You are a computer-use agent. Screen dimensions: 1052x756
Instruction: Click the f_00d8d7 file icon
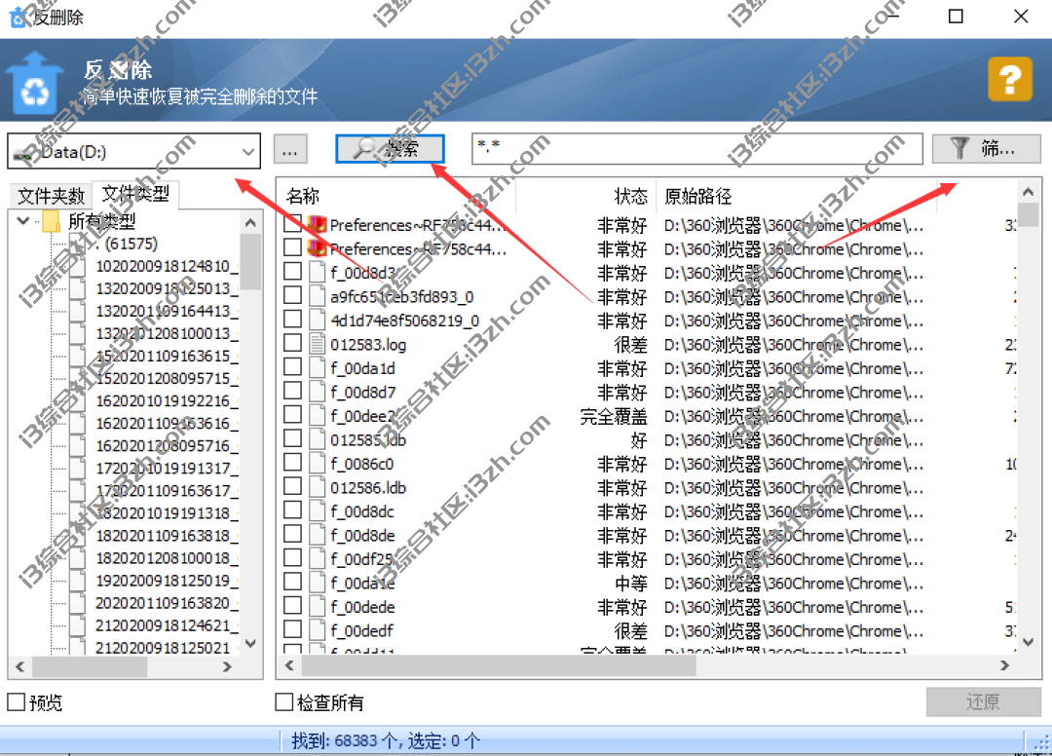(x=317, y=391)
